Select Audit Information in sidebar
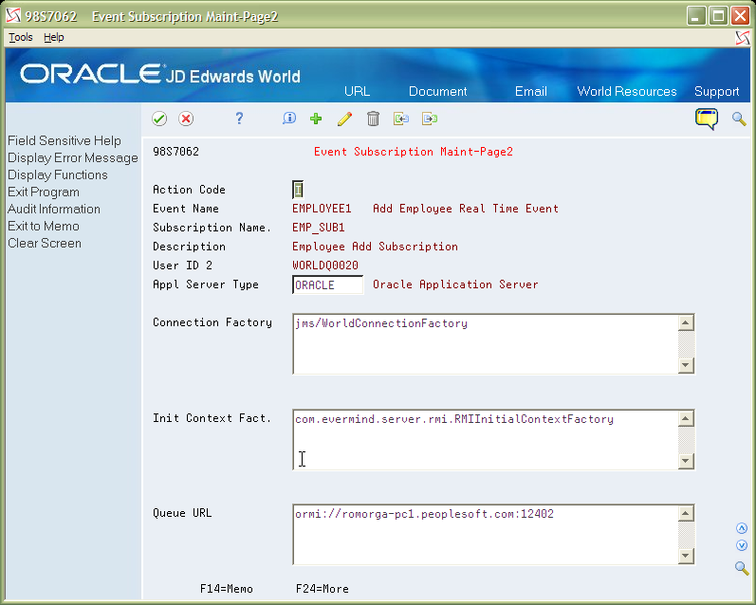 [54, 209]
